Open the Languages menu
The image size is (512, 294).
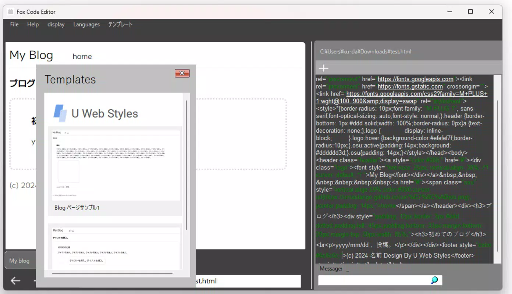tap(86, 24)
